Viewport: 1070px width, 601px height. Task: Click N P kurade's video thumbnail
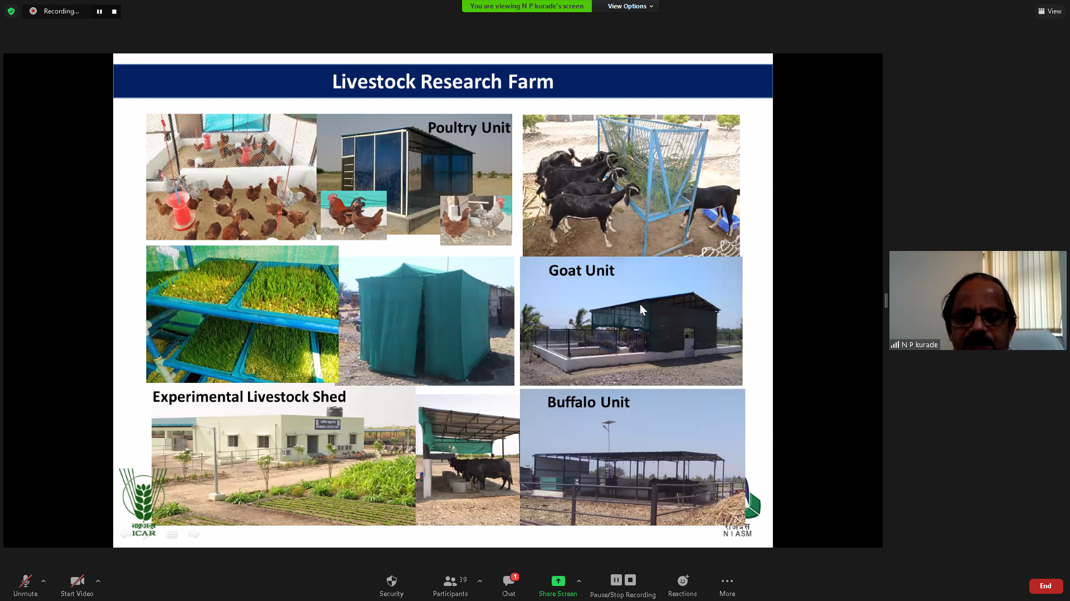977,300
